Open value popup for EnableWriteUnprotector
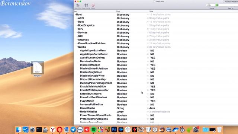This screenshot has height=134, width=238. 148,90
